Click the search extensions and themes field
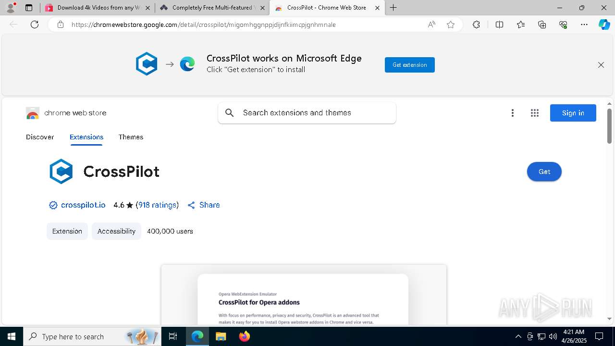This screenshot has height=346, width=615. click(x=307, y=113)
